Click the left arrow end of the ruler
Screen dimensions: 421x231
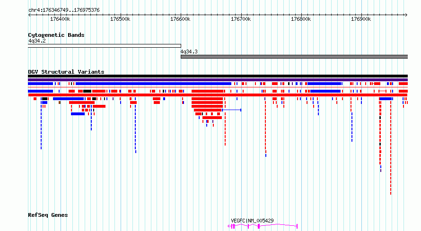[x=29, y=15]
